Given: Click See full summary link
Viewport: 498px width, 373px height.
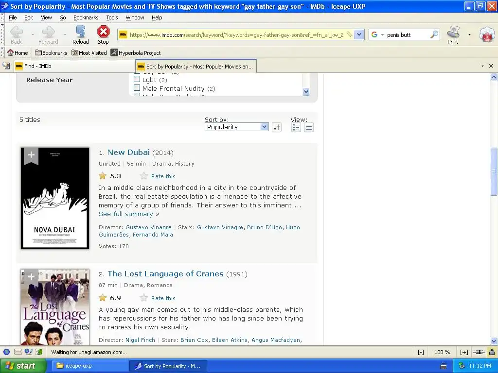Looking at the screenshot, I should 126,214.
